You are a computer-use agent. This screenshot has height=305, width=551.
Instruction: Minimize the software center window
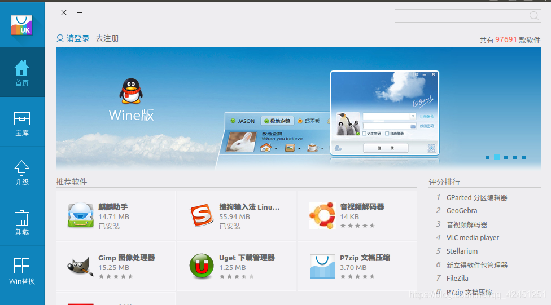pyautogui.click(x=80, y=12)
